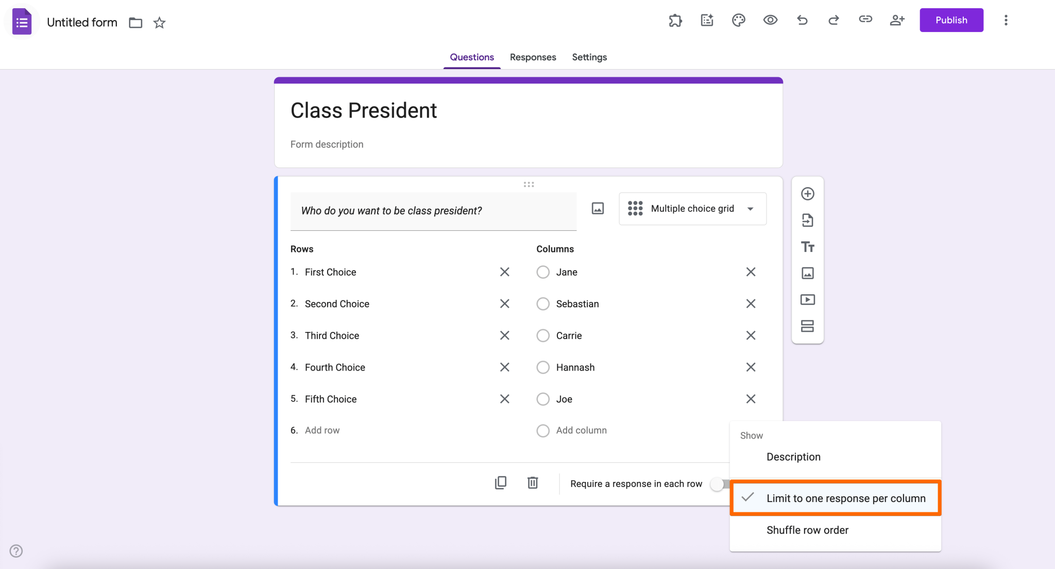Switch to the Responses tab
Viewport: 1055px width, 569px height.
tap(533, 57)
